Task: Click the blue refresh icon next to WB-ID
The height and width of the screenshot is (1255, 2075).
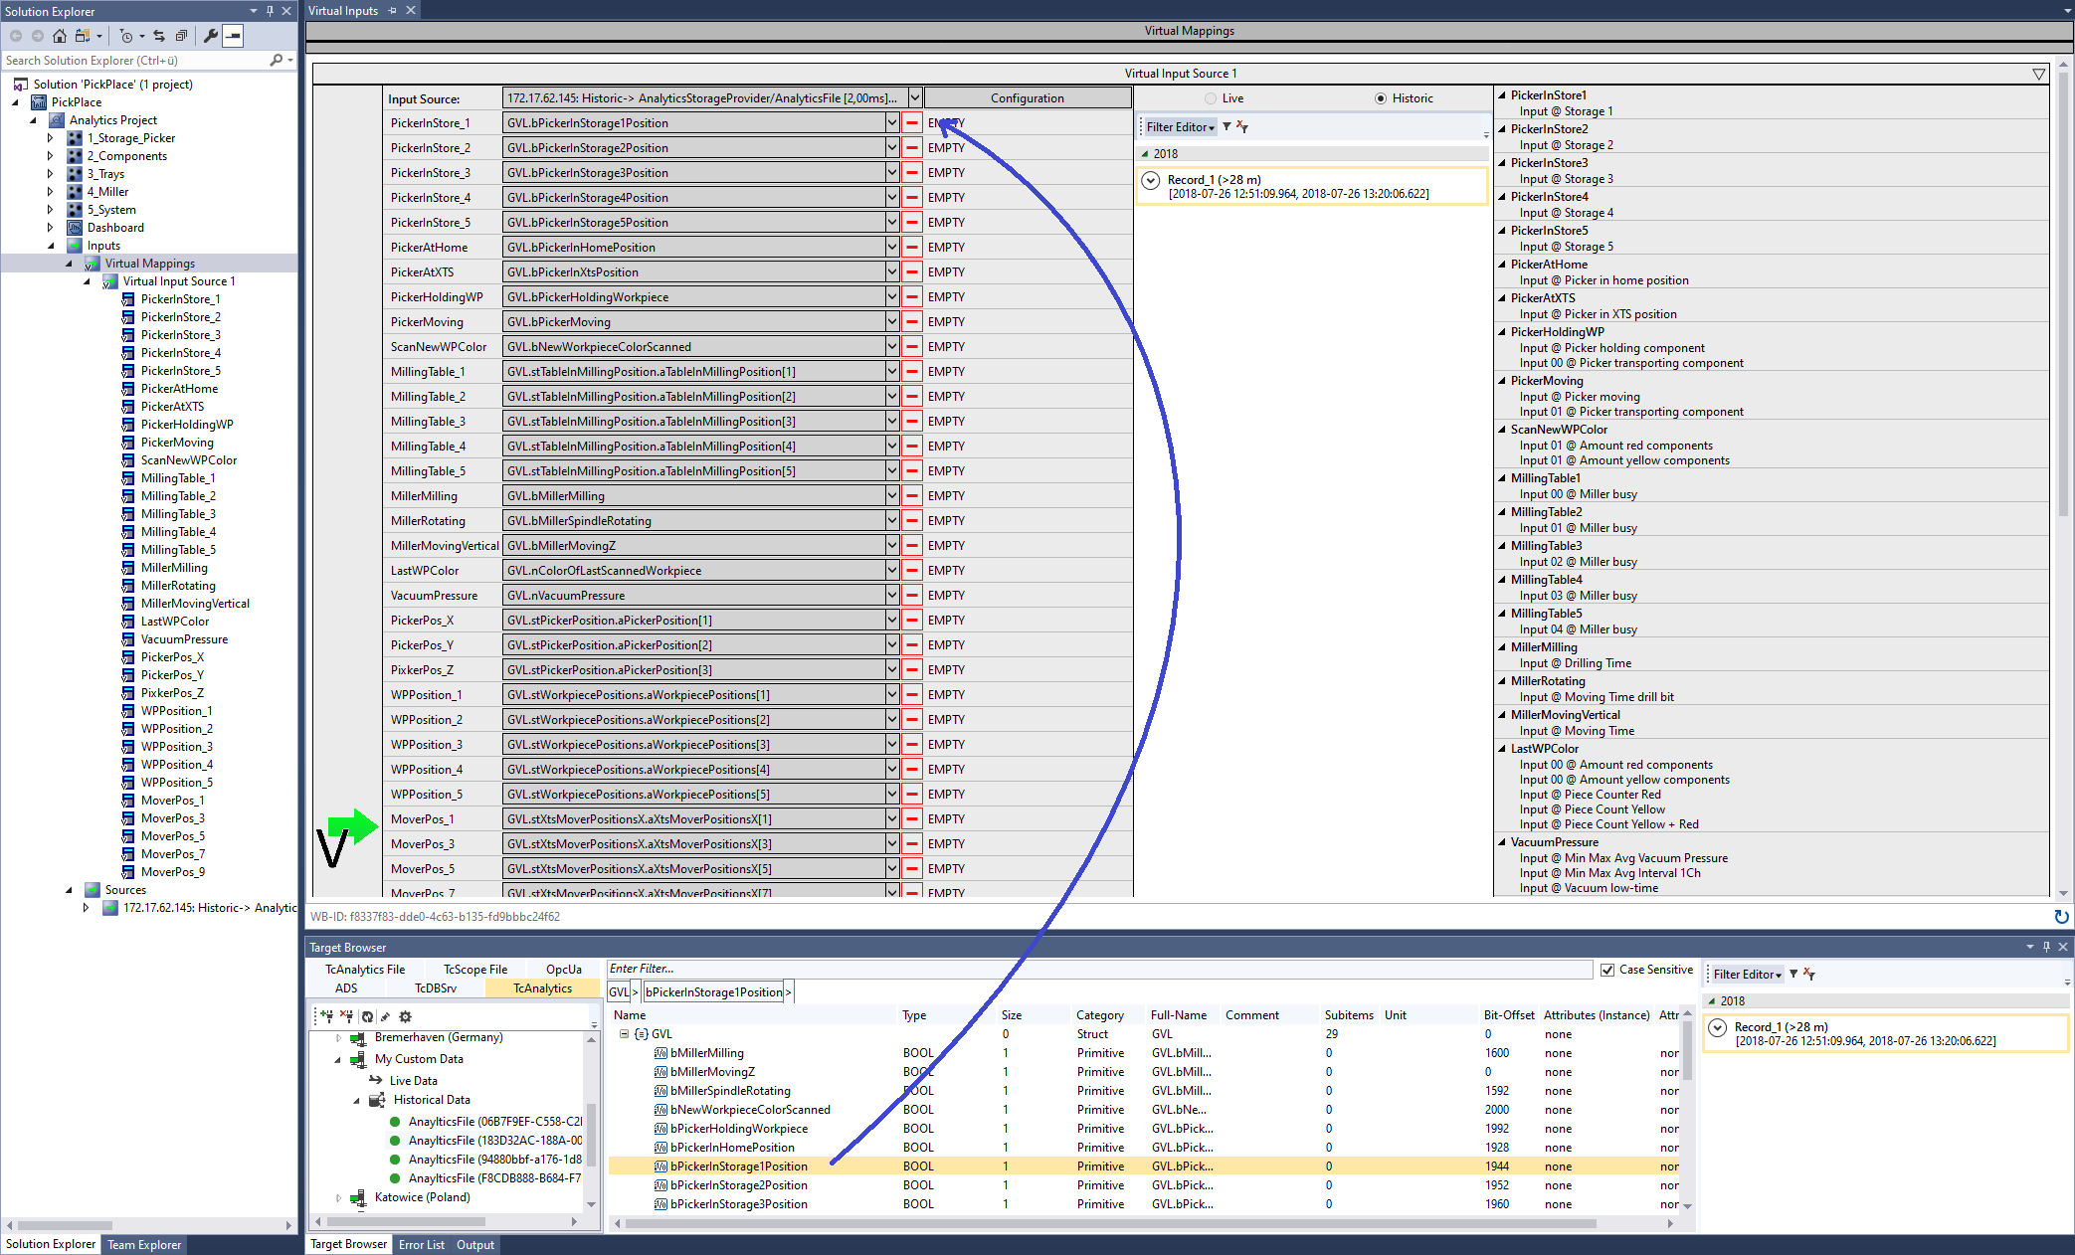Action: tap(2061, 917)
